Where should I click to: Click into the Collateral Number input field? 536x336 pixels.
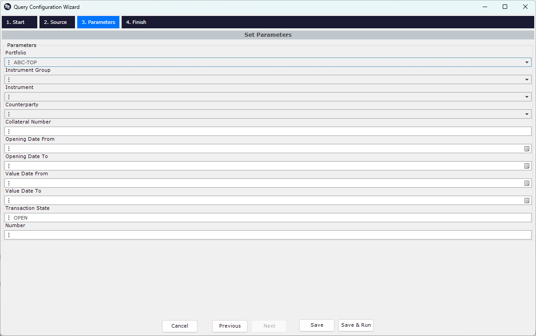pos(268,131)
